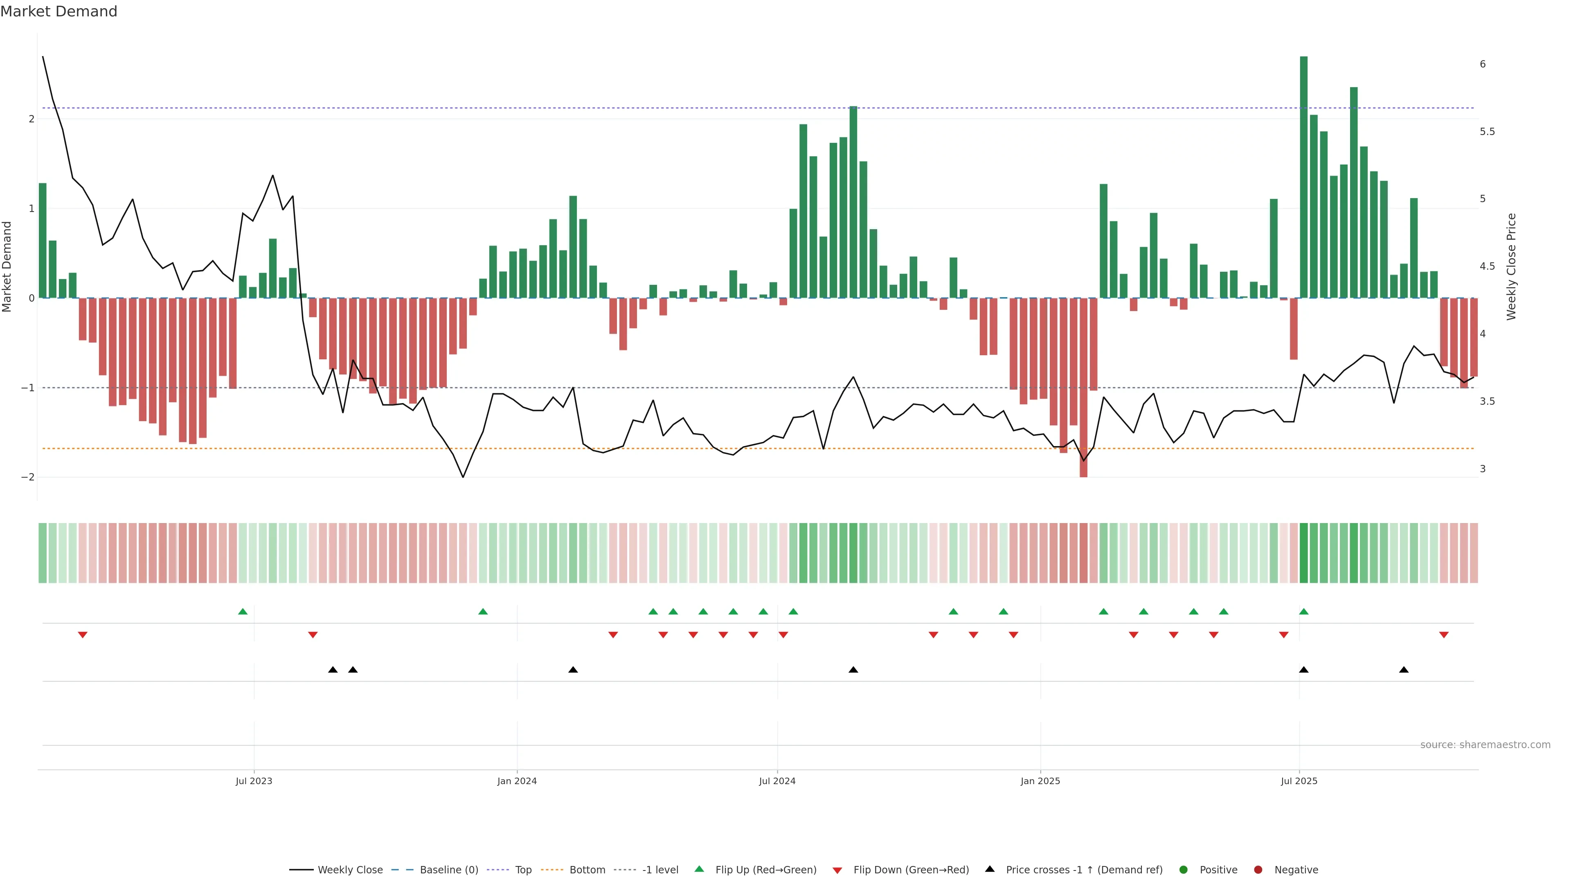This screenshot has height=884, width=1571.
Task: Click the Jan 2025 x-axis label
Action: pos(1040,781)
